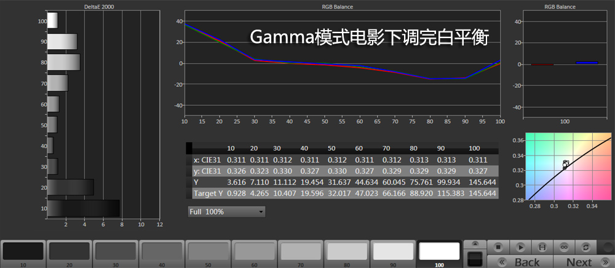The image size is (615, 268).
Task: Click the table column header 50
Action: (x=331, y=149)
